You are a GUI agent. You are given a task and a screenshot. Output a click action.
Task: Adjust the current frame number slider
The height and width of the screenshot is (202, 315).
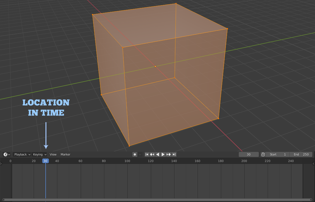248,154
